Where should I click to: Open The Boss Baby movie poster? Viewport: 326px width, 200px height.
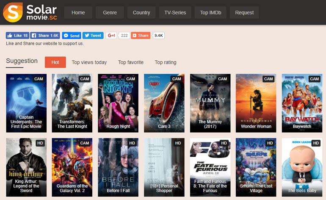[x=302, y=167]
